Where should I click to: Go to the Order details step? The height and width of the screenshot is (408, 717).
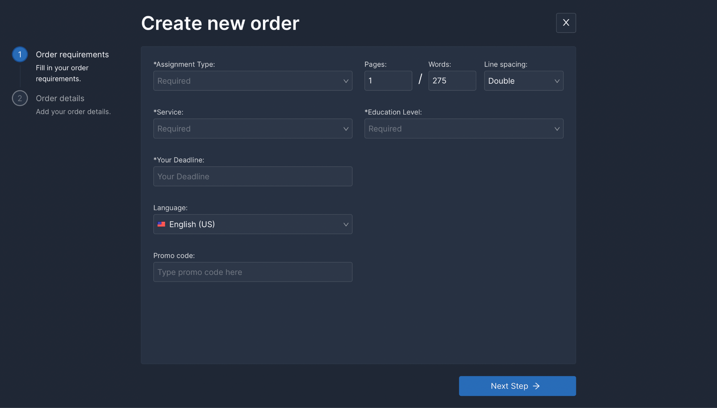(x=60, y=98)
